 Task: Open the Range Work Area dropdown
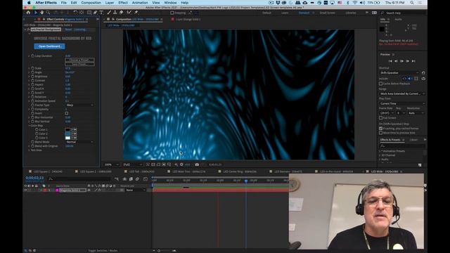[402, 93]
